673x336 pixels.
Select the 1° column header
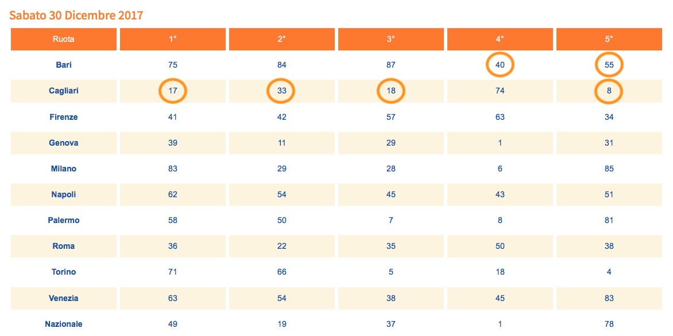point(173,39)
